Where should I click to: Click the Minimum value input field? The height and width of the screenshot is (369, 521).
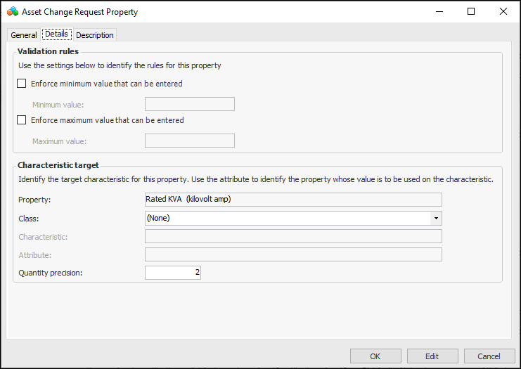pyautogui.click(x=189, y=105)
